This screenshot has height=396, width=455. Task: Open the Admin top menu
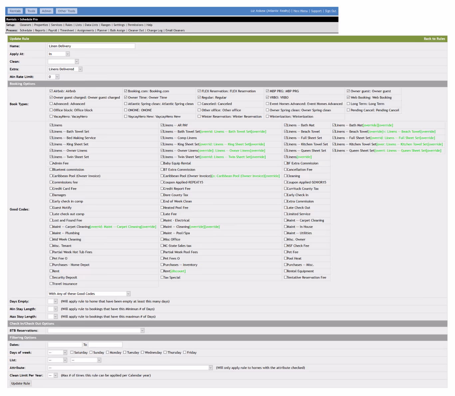[x=47, y=11]
